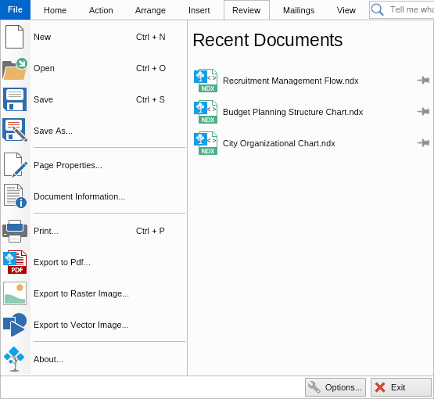Click the Options... button
The width and height of the screenshot is (434, 399).
click(335, 387)
